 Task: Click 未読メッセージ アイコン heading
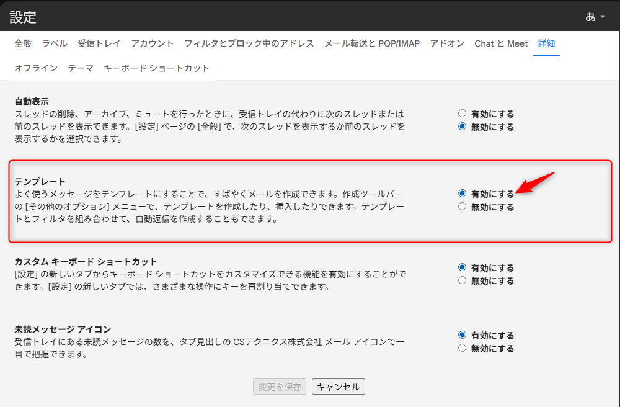[63, 329]
